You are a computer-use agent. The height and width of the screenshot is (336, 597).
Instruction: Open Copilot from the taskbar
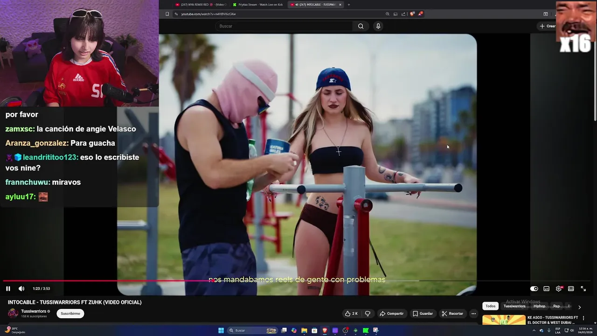[294, 330]
